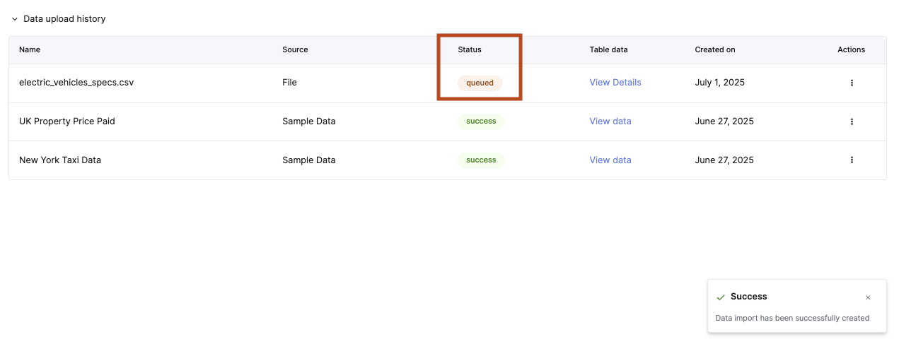
Task: Open actions menu for electric_vehicles_specs.csv
Action: pyautogui.click(x=851, y=83)
